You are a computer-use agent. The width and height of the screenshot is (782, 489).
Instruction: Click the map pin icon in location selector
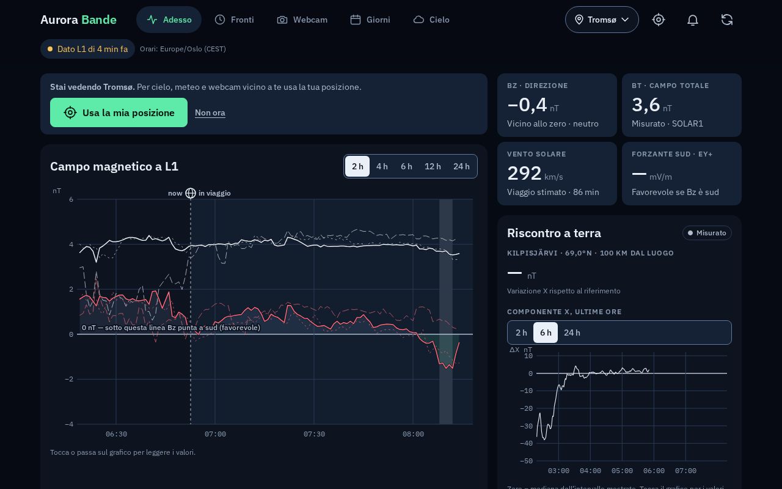tap(579, 20)
